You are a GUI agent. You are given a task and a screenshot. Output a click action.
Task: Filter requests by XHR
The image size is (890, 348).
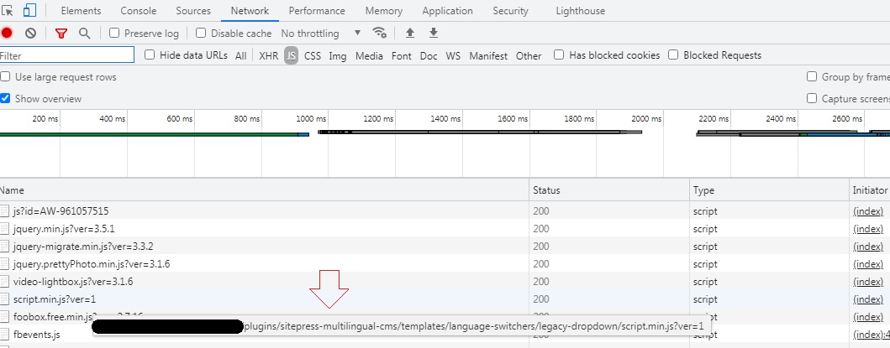[268, 55]
